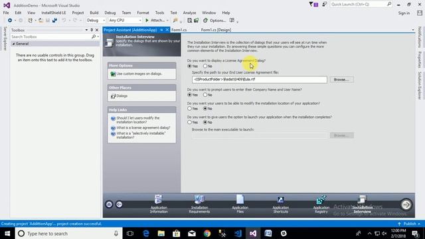Switch to the Form1.cs [Design] tab
The height and width of the screenshot is (239, 425).
tap(216, 30)
